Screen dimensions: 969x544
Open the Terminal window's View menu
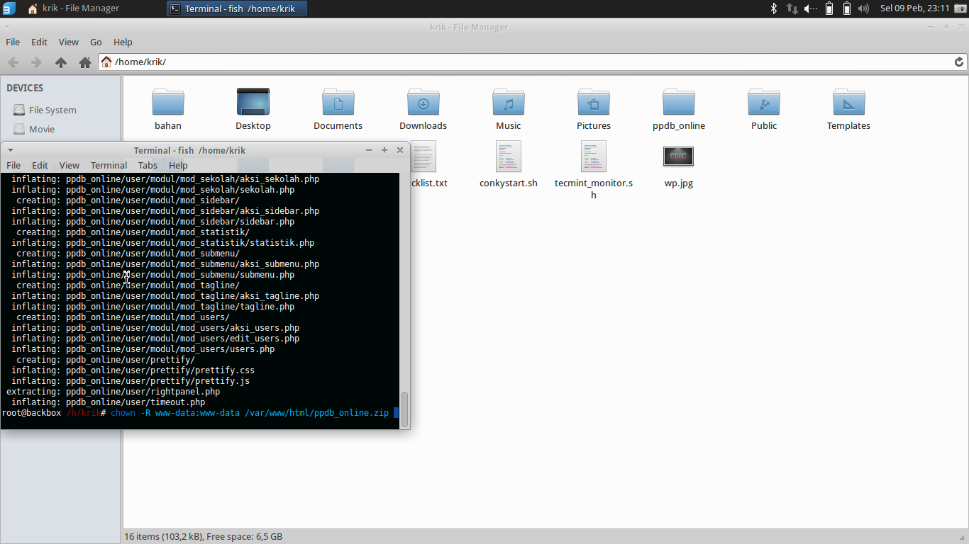click(70, 166)
